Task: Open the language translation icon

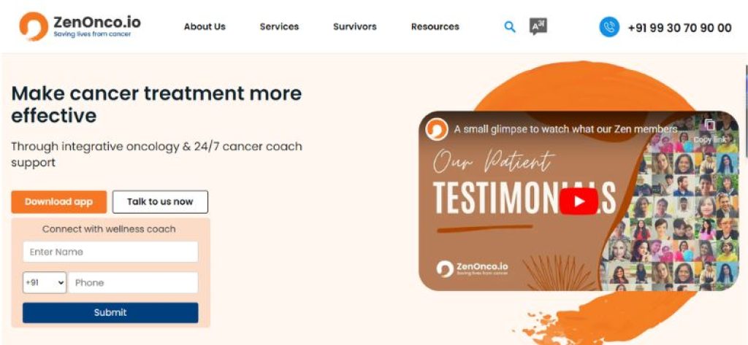Action: pos(538,26)
